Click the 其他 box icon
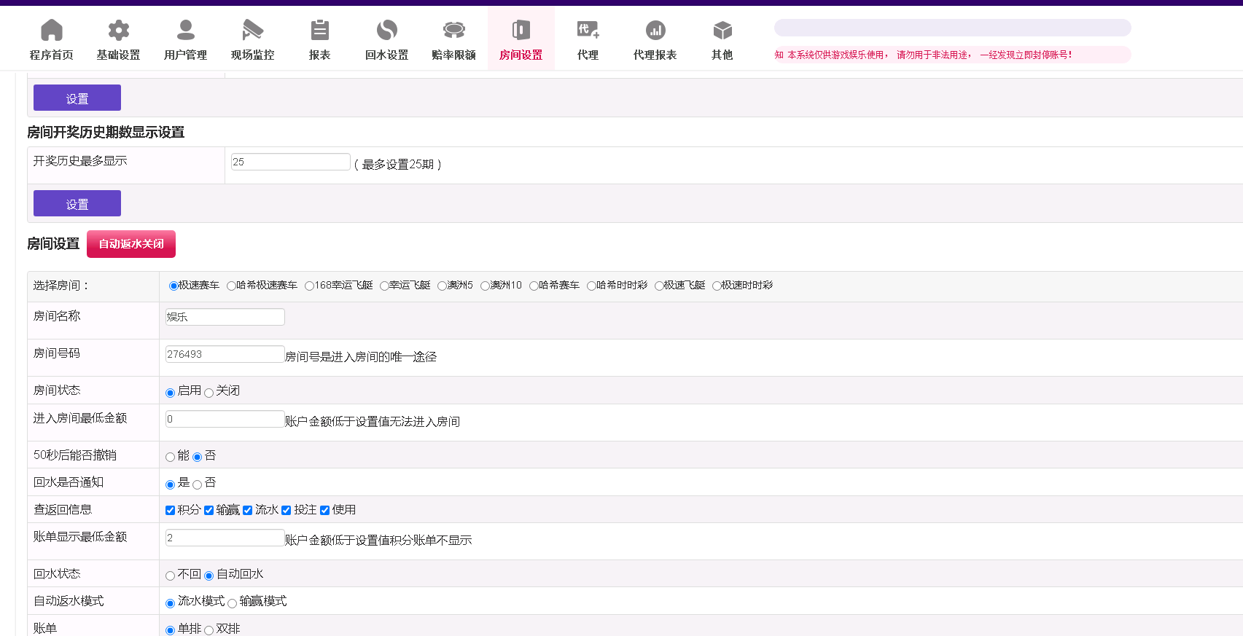 (722, 31)
